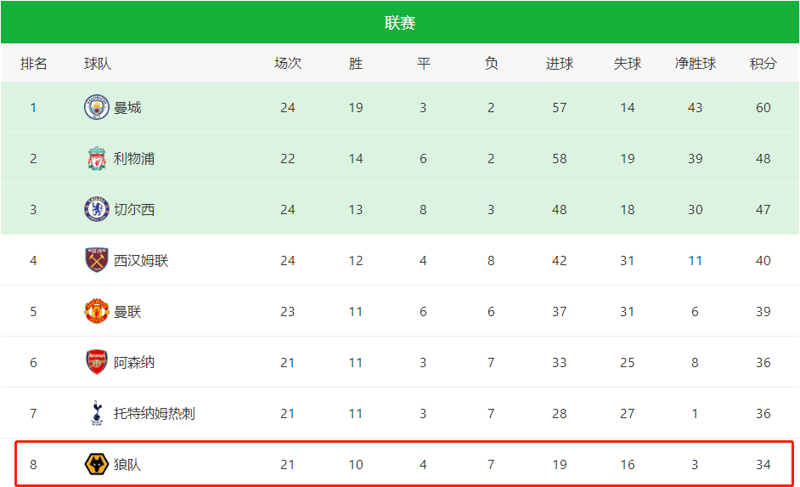Click the 阿森纳 team name

(134, 362)
